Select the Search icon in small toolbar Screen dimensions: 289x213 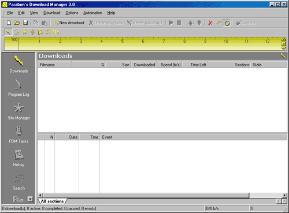(x=48, y=32)
